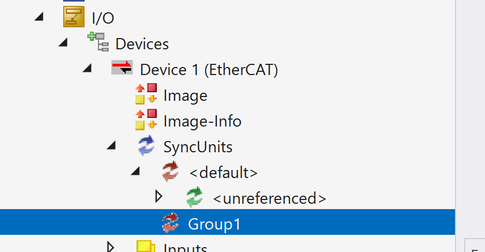Expand the <unreferenced> node

pos(158,197)
